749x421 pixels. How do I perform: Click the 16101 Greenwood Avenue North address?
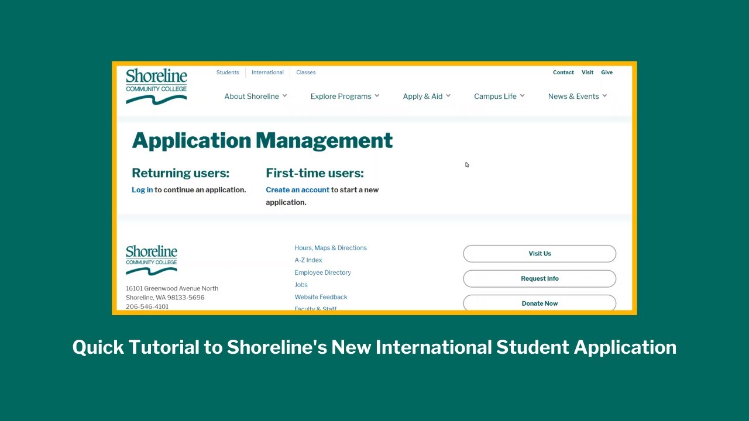click(172, 288)
